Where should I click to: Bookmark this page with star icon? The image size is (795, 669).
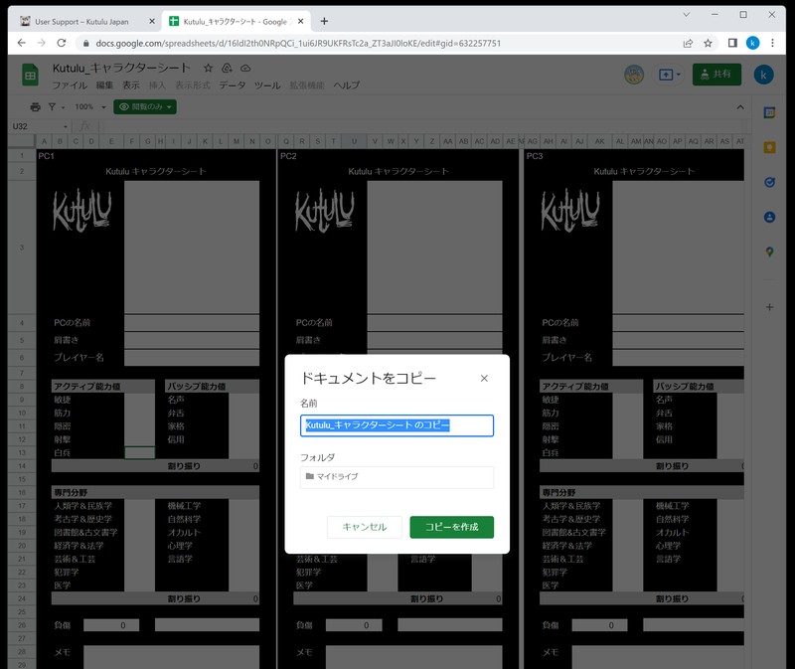(708, 43)
